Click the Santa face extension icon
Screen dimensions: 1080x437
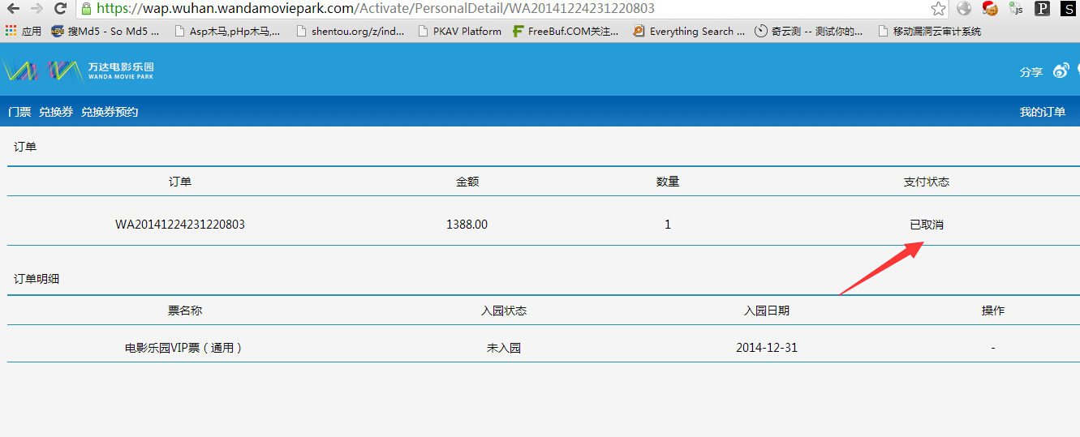pyautogui.click(x=990, y=9)
